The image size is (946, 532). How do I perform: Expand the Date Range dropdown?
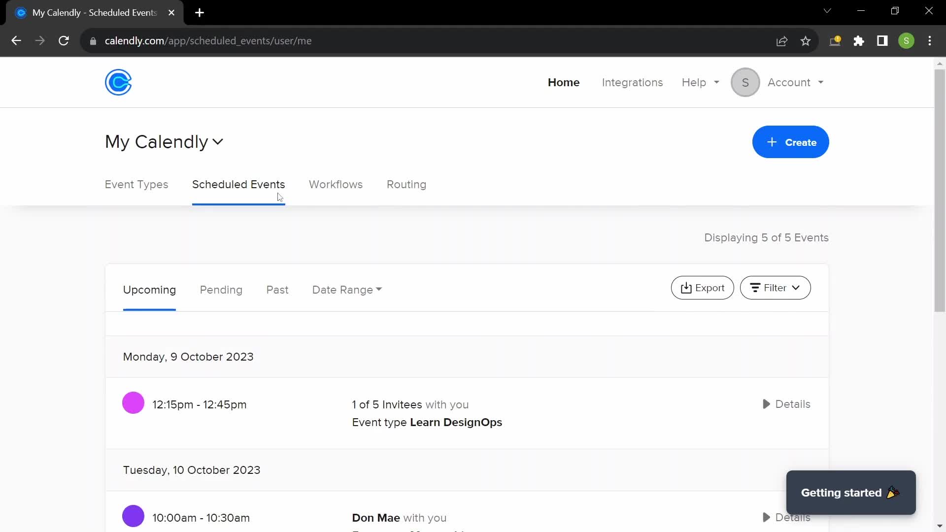(x=347, y=290)
